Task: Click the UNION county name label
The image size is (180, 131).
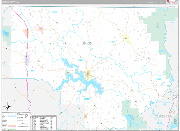Action: (87, 44)
